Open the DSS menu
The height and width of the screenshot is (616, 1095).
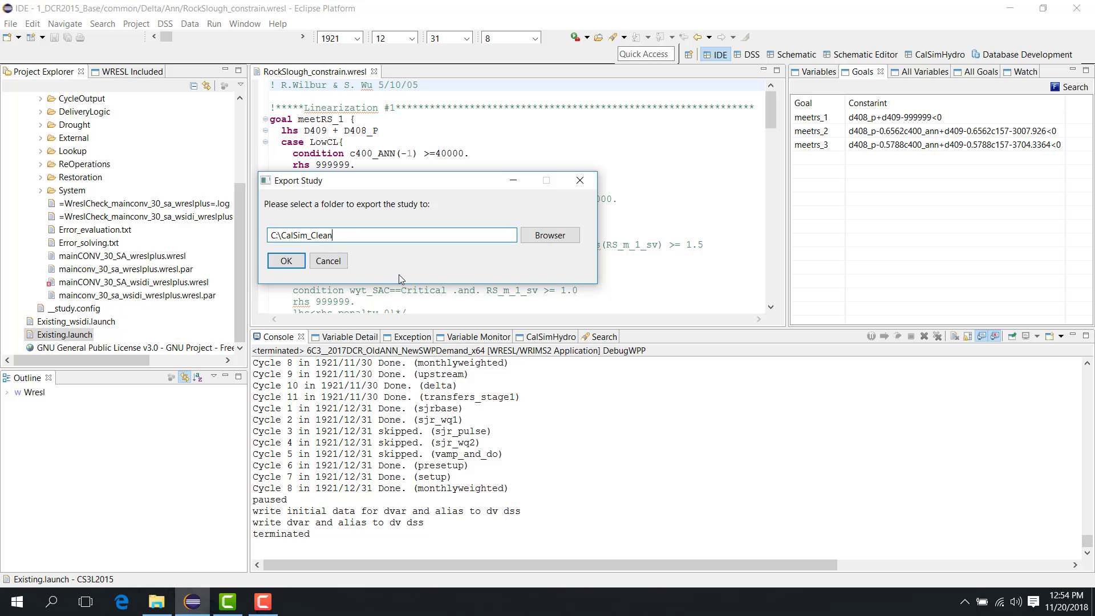click(x=165, y=23)
